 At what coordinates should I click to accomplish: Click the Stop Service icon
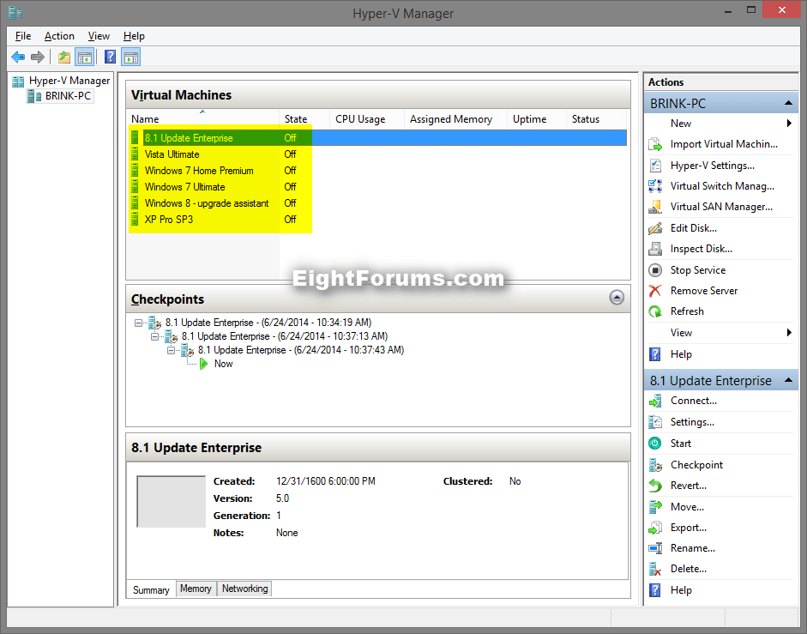coord(655,270)
